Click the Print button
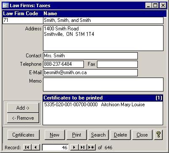 coord(77,135)
